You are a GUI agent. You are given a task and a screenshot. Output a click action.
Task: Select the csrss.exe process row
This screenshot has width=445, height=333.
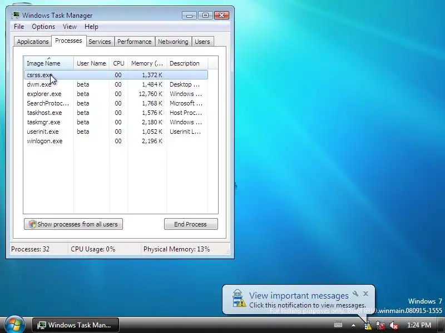coord(116,75)
